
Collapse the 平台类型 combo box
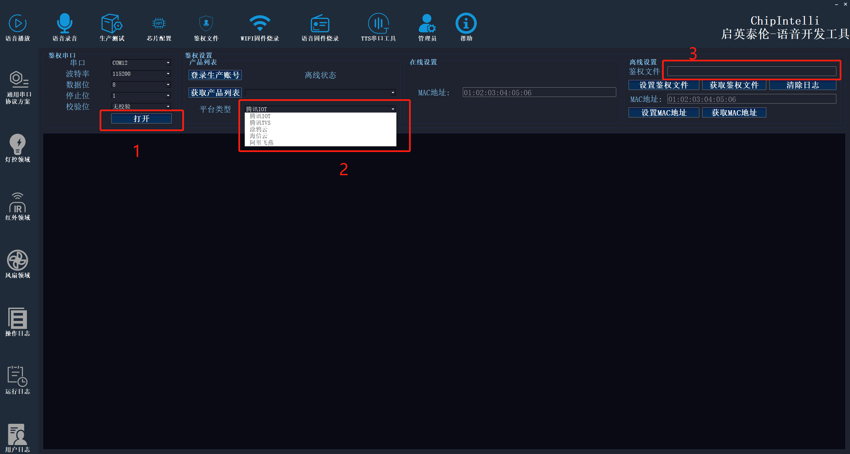pos(320,109)
